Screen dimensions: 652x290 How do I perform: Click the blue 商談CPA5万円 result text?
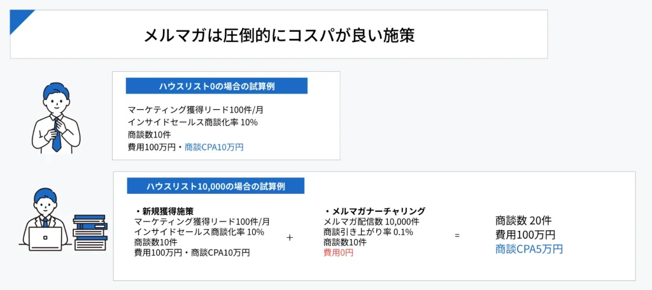529,249
